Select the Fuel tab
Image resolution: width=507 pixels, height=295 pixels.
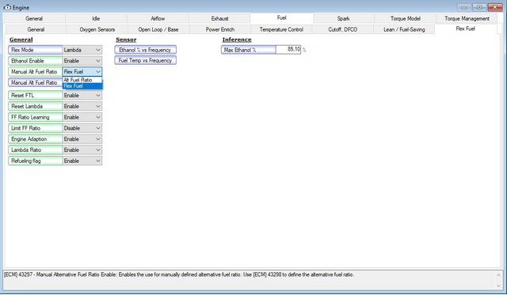tap(282, 17)
